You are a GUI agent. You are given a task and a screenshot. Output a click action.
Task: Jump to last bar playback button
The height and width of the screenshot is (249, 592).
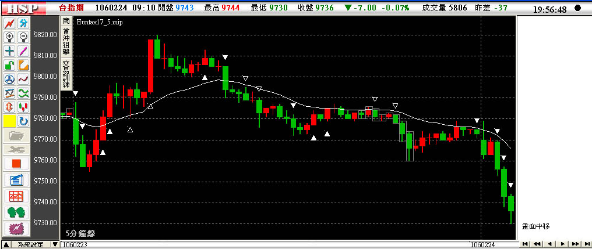click(586, 244)
